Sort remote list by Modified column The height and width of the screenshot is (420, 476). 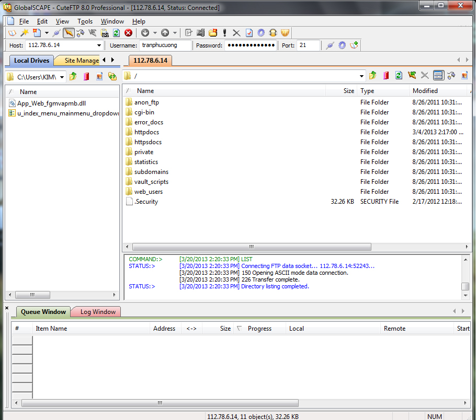coord(437,91)
